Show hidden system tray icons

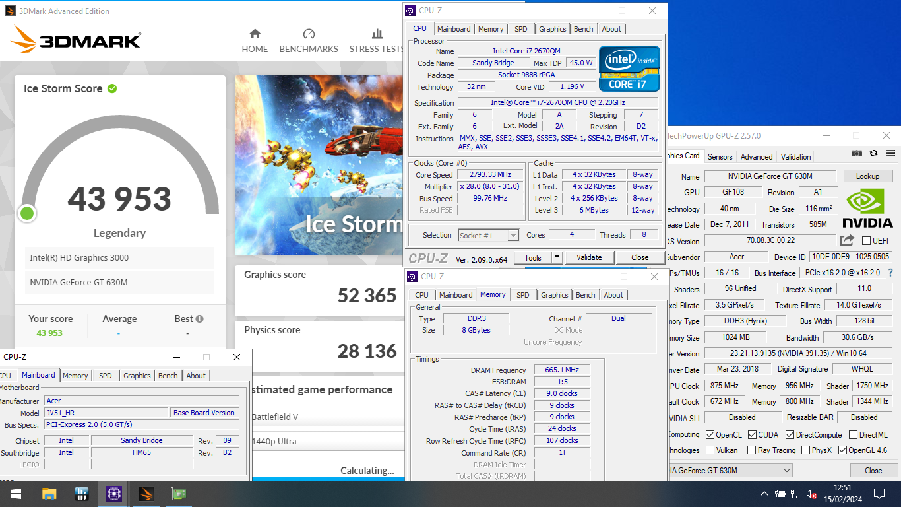click(764, 494)
